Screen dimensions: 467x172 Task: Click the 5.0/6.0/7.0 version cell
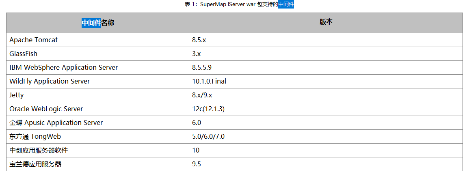pyautogui.click(x=326, y=136)
